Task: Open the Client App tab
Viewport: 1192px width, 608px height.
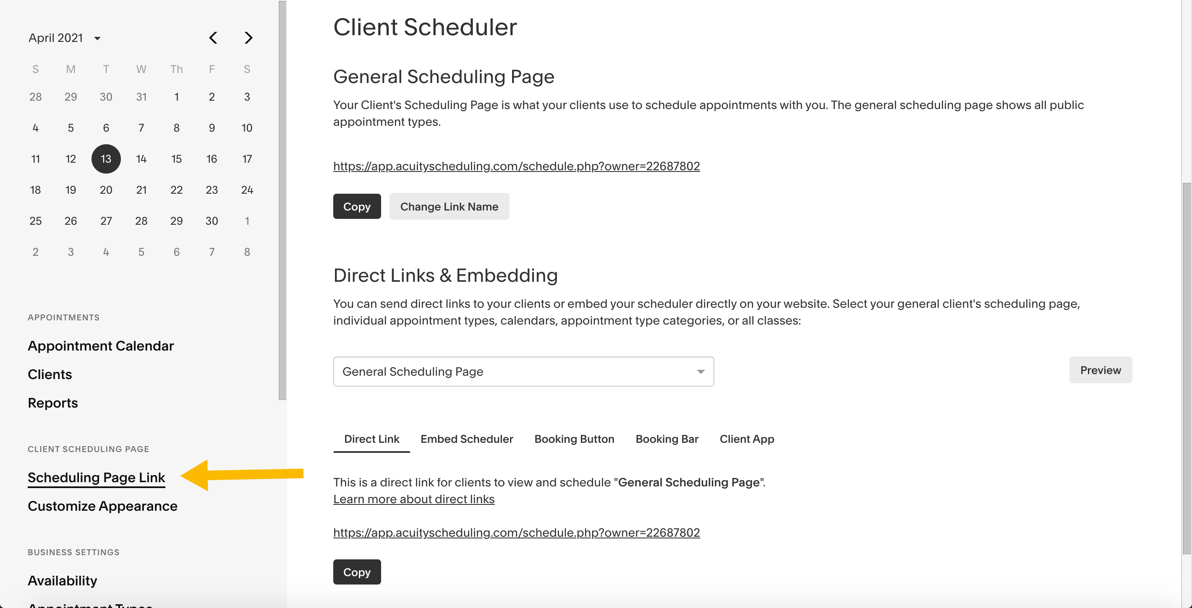Action: [746, 439]
